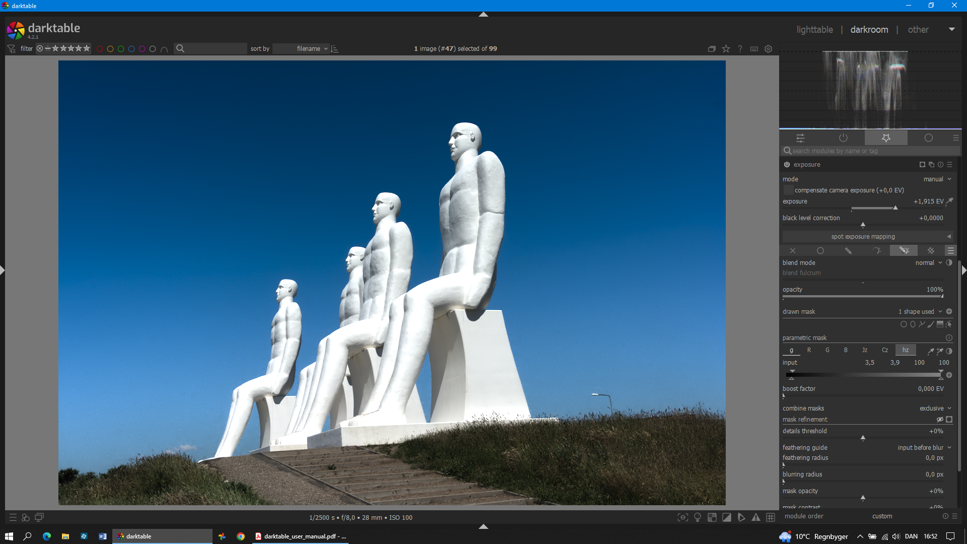The image size is (967, 544).
Task: Select the hz parametric channel tab
Action: (906, 350)
